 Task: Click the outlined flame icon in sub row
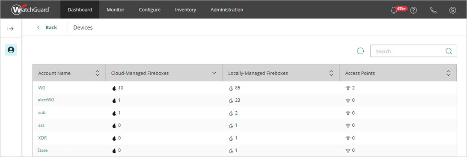[x=231, y=113]
